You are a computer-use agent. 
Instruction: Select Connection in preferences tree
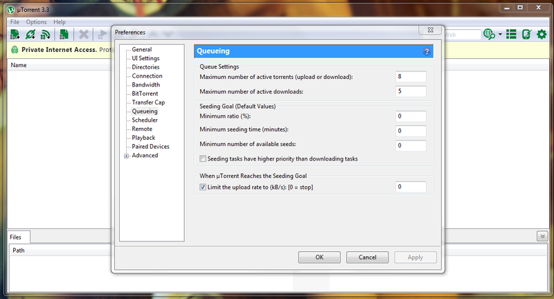[147, 76]
